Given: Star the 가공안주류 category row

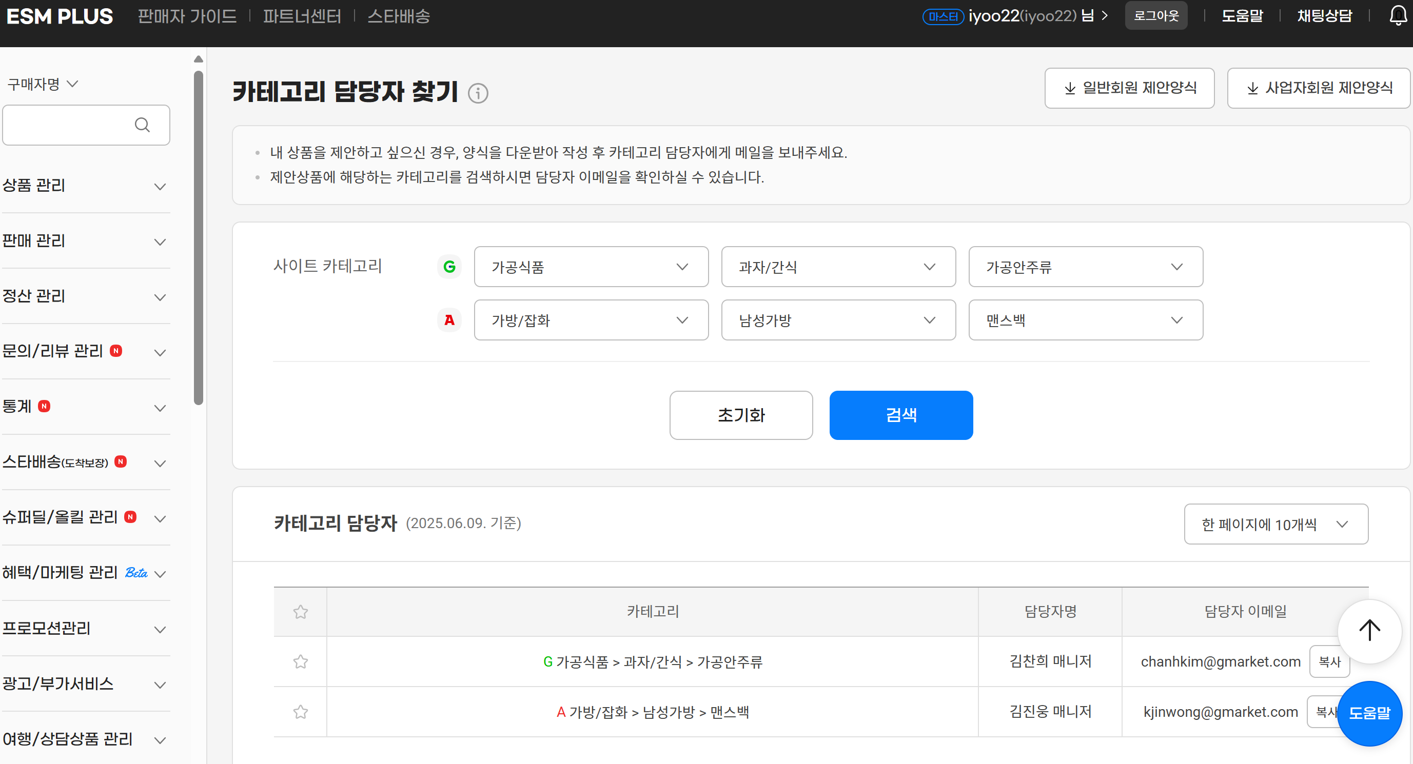Looking at the screenshot, I should [x=301, y=661].
